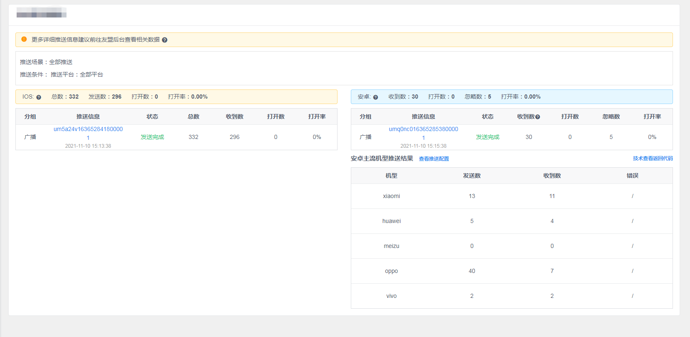The height and width of the screenshot is (337, 690).
Task: Click the help icon next to IOS label
Action: (x=39, y=97)
